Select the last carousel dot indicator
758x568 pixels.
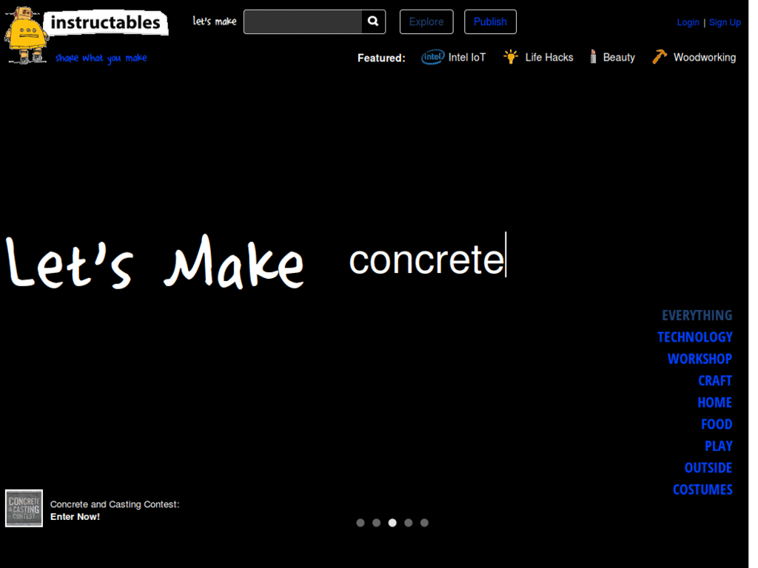tap(424, 522)
